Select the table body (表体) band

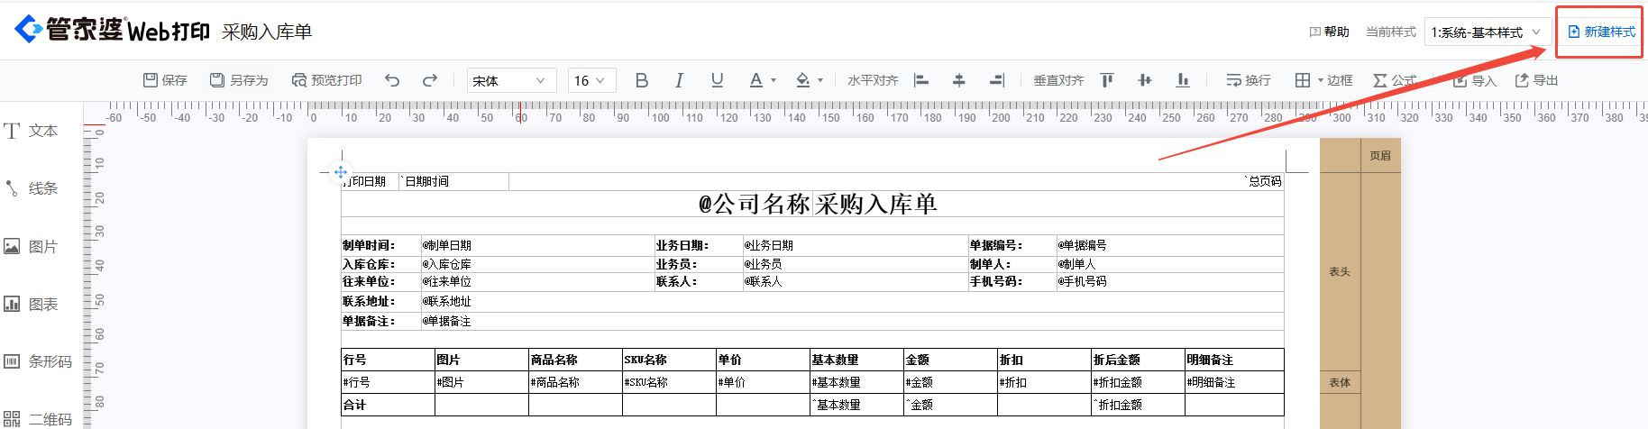tap(1340, 382)
